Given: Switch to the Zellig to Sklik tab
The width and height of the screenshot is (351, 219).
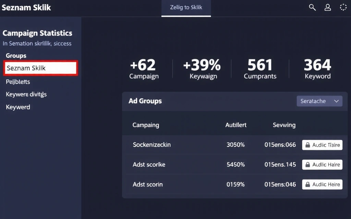Looking at the screenshot, I should click(186, 8).
